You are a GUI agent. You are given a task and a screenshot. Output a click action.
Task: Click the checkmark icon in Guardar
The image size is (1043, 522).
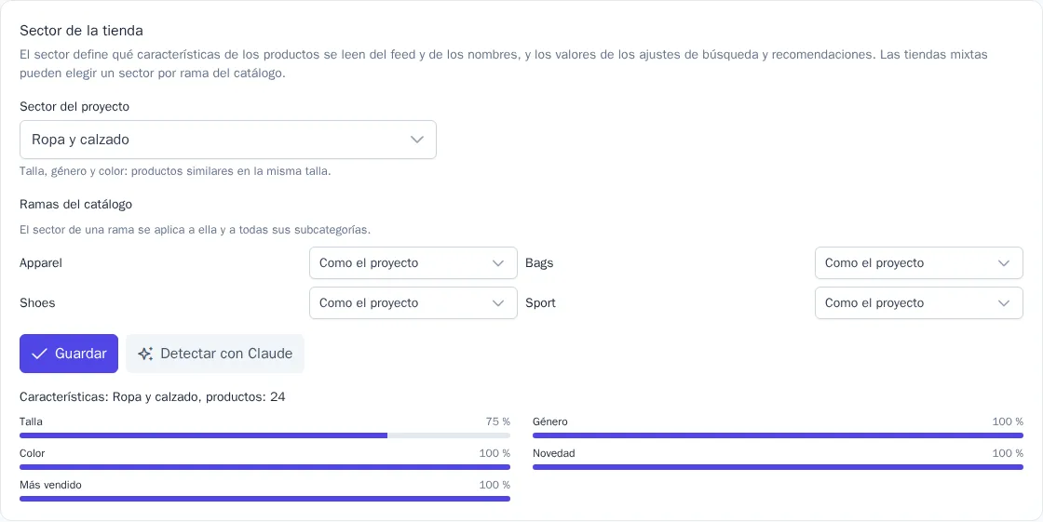point(39,354)
